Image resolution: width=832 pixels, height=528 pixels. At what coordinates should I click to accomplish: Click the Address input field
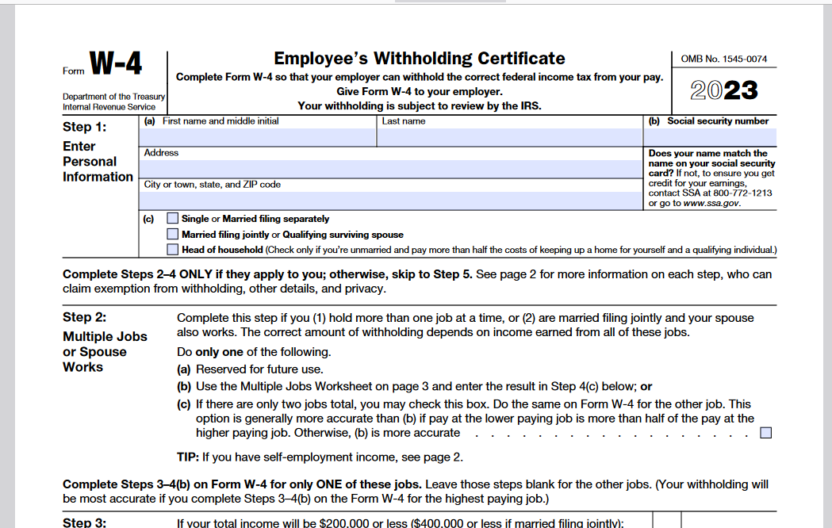[390, 169]
